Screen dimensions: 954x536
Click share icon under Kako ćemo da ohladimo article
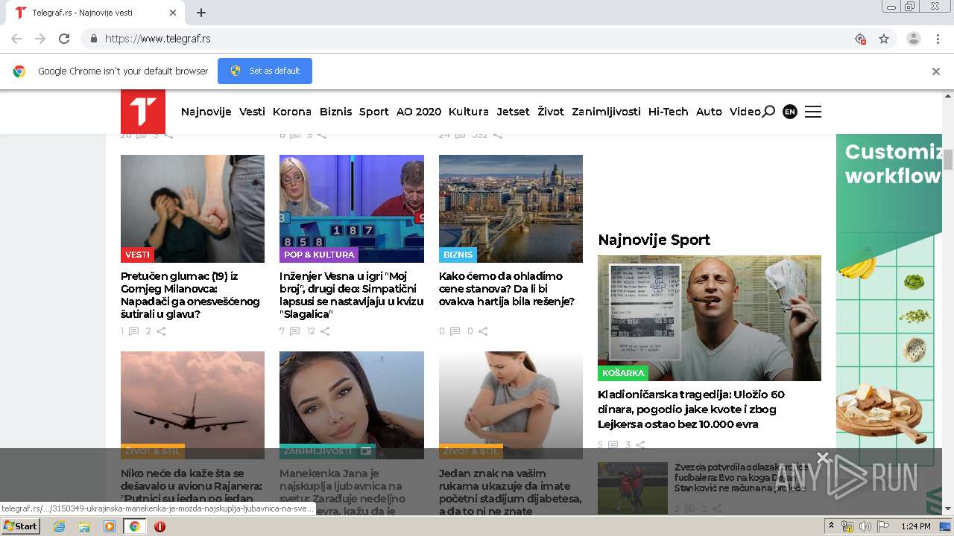tap(483, 331)
